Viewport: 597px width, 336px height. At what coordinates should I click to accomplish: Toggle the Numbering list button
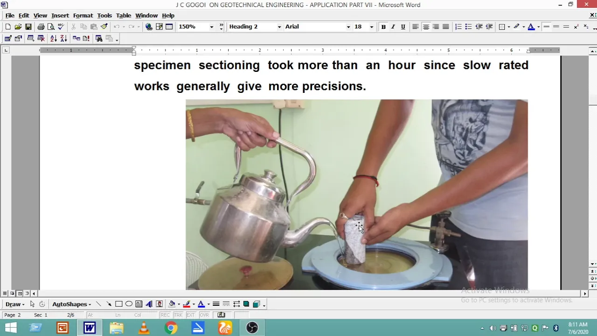(x=458, y=27)
